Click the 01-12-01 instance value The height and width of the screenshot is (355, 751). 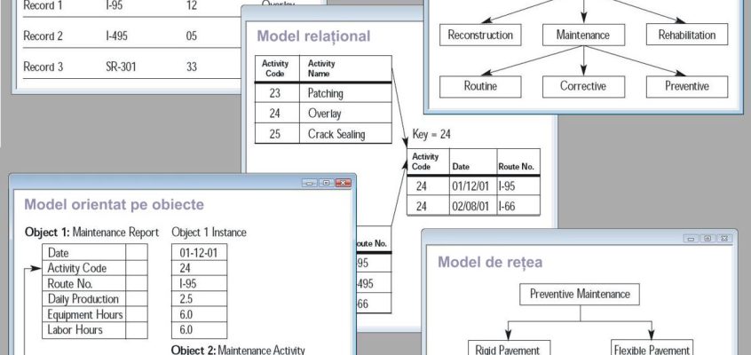pos(199,252)
